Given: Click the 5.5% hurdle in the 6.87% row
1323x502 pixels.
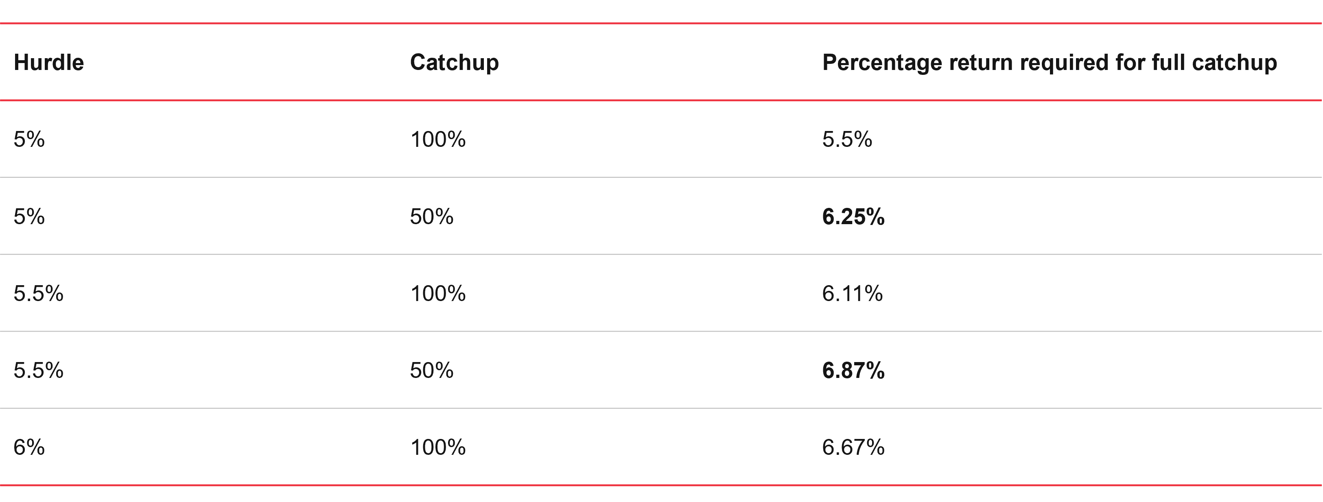Looking at the screenshot, I should [39, 371].
